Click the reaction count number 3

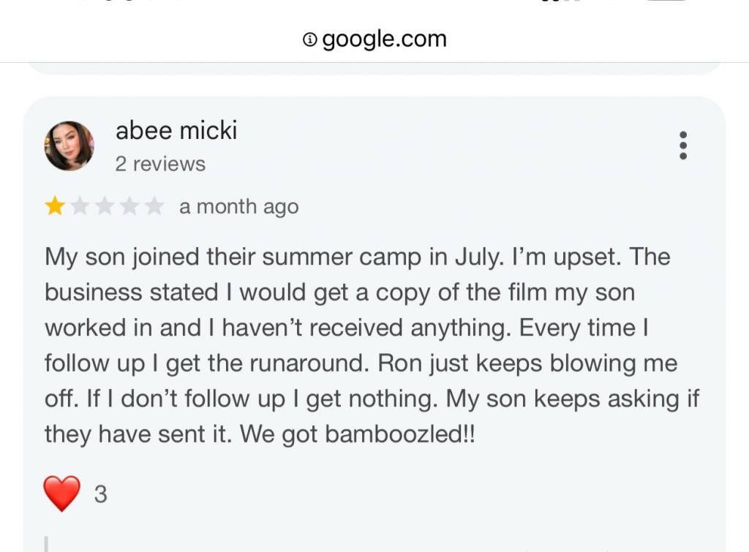pos(100,494)
